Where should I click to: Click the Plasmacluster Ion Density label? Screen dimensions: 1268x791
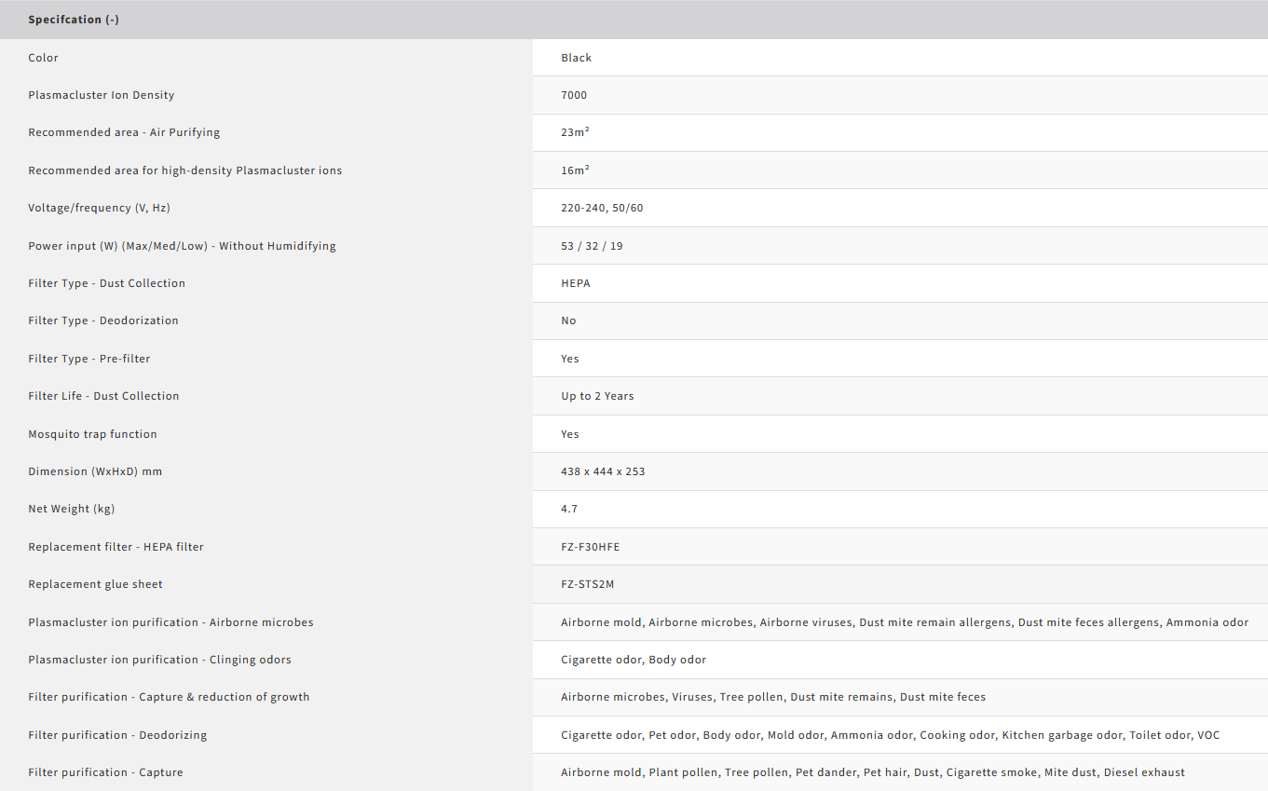pos(101,95)
